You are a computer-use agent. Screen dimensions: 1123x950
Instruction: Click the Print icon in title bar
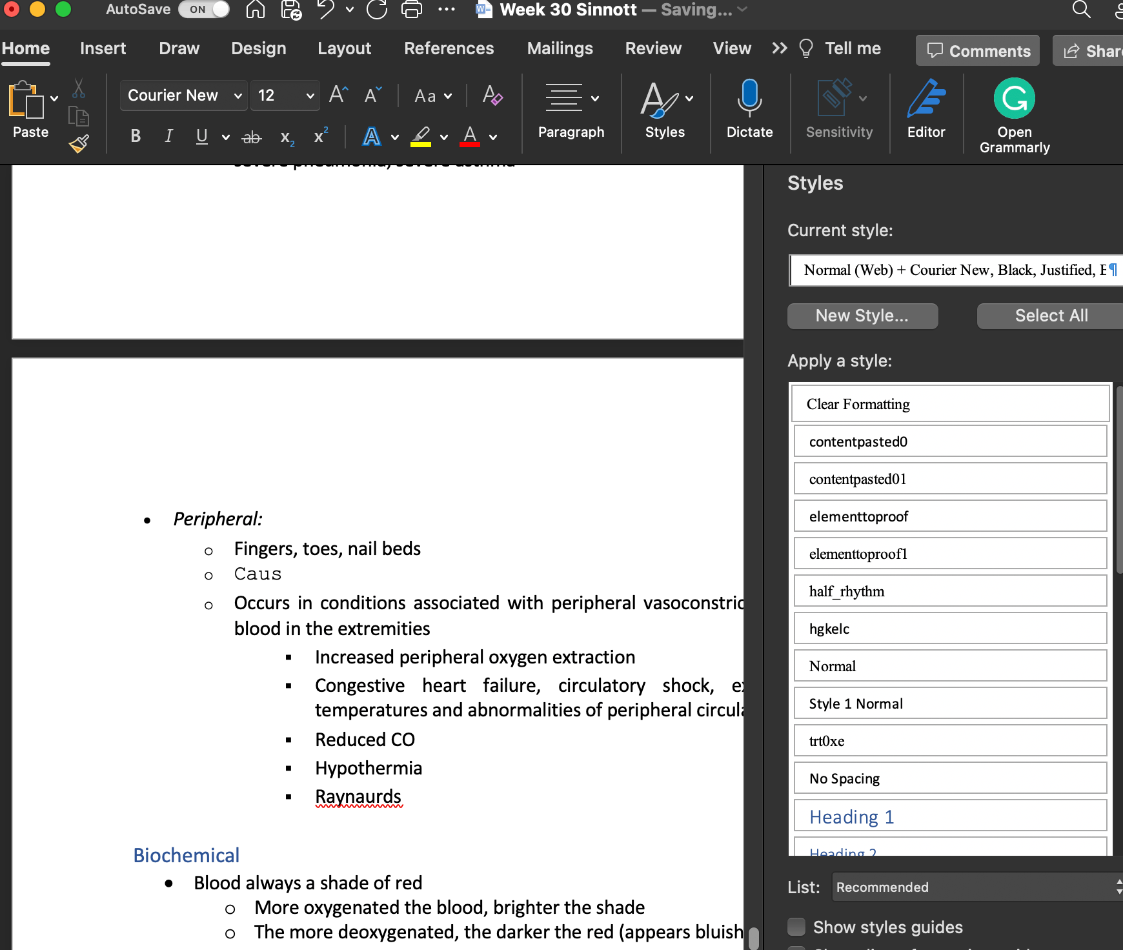tap(411, 10)
